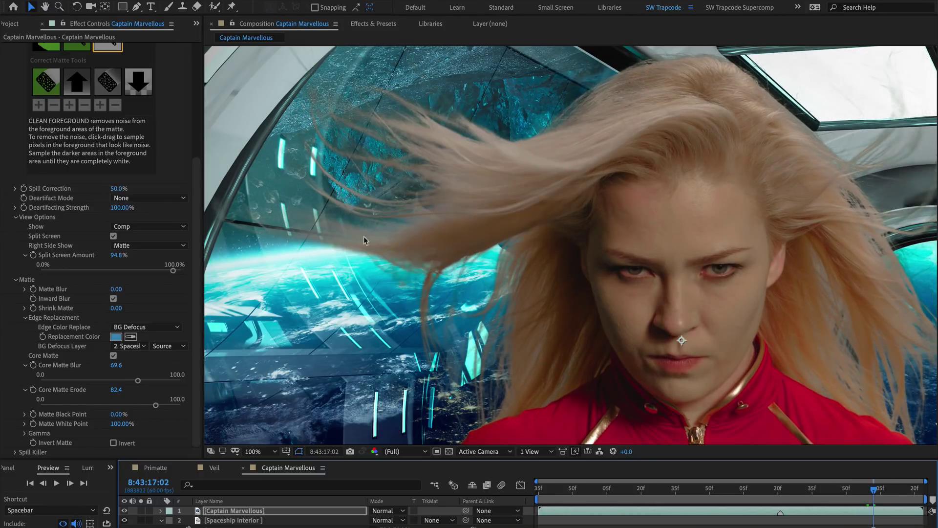
Task: Select the Clone Stamp tool
Action: (x=182, y=7)
